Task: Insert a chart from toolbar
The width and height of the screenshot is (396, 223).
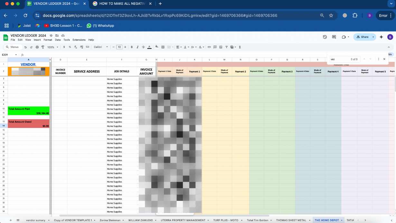Action: click(221, 47)
